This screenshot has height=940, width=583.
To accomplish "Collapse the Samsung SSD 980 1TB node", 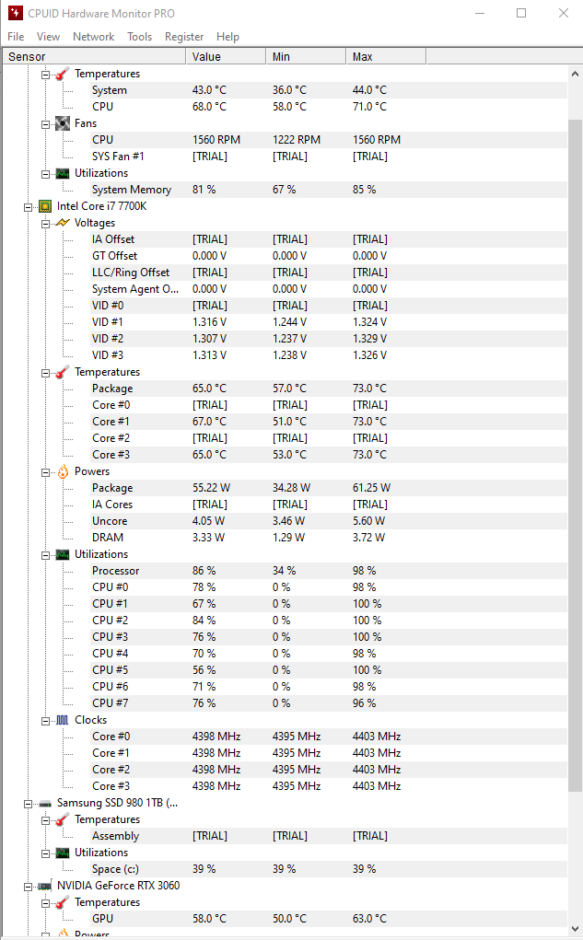I will pos(29,804).
